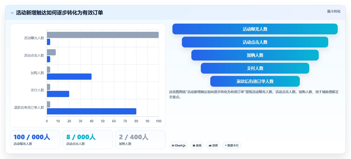Click x-axis tick label 20

click(x=69, y=121)
